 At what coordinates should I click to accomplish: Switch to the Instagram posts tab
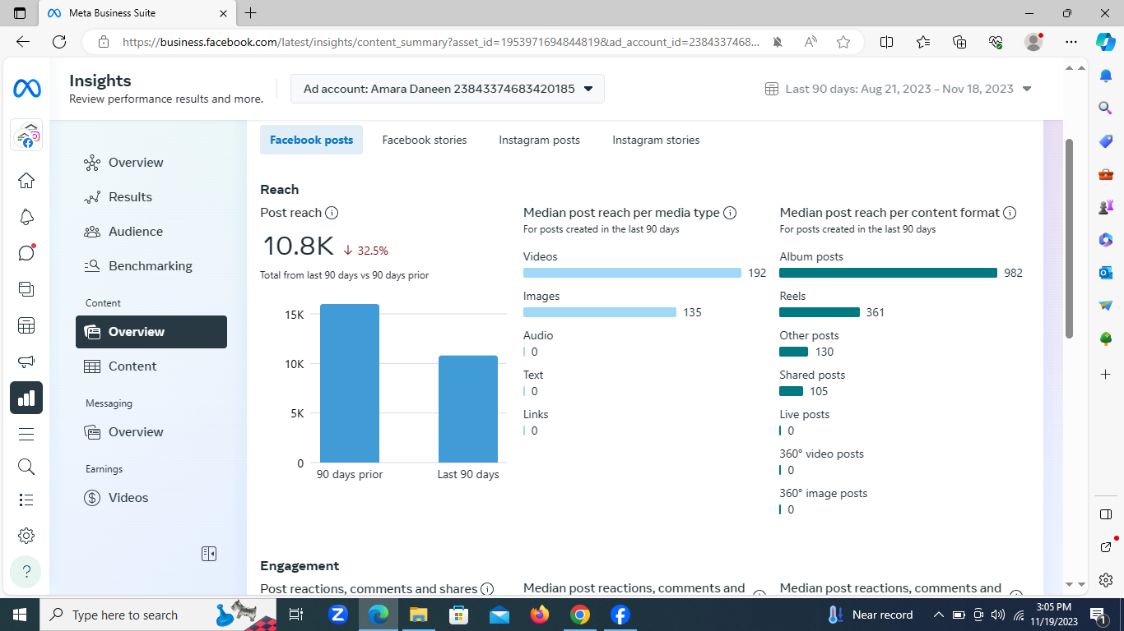[539, 140]
